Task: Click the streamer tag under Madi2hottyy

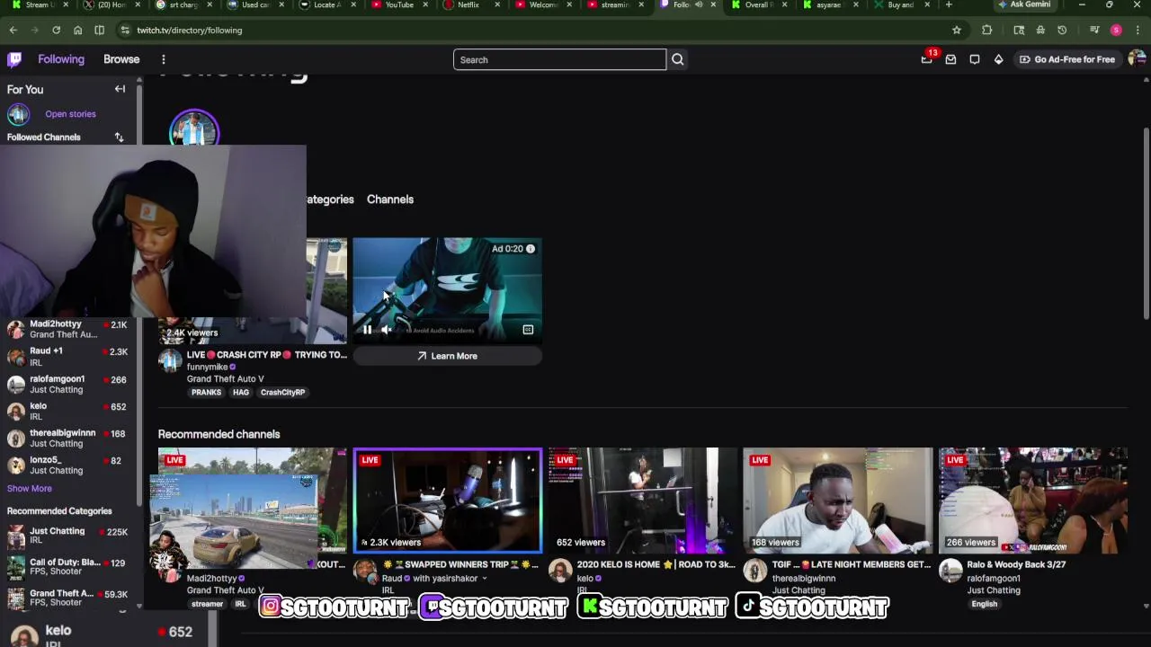Action: [207, 604]
